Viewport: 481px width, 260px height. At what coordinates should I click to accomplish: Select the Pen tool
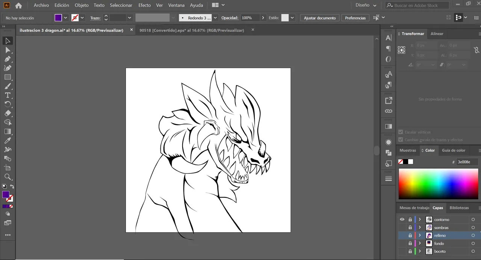click(x=8, y=59)
